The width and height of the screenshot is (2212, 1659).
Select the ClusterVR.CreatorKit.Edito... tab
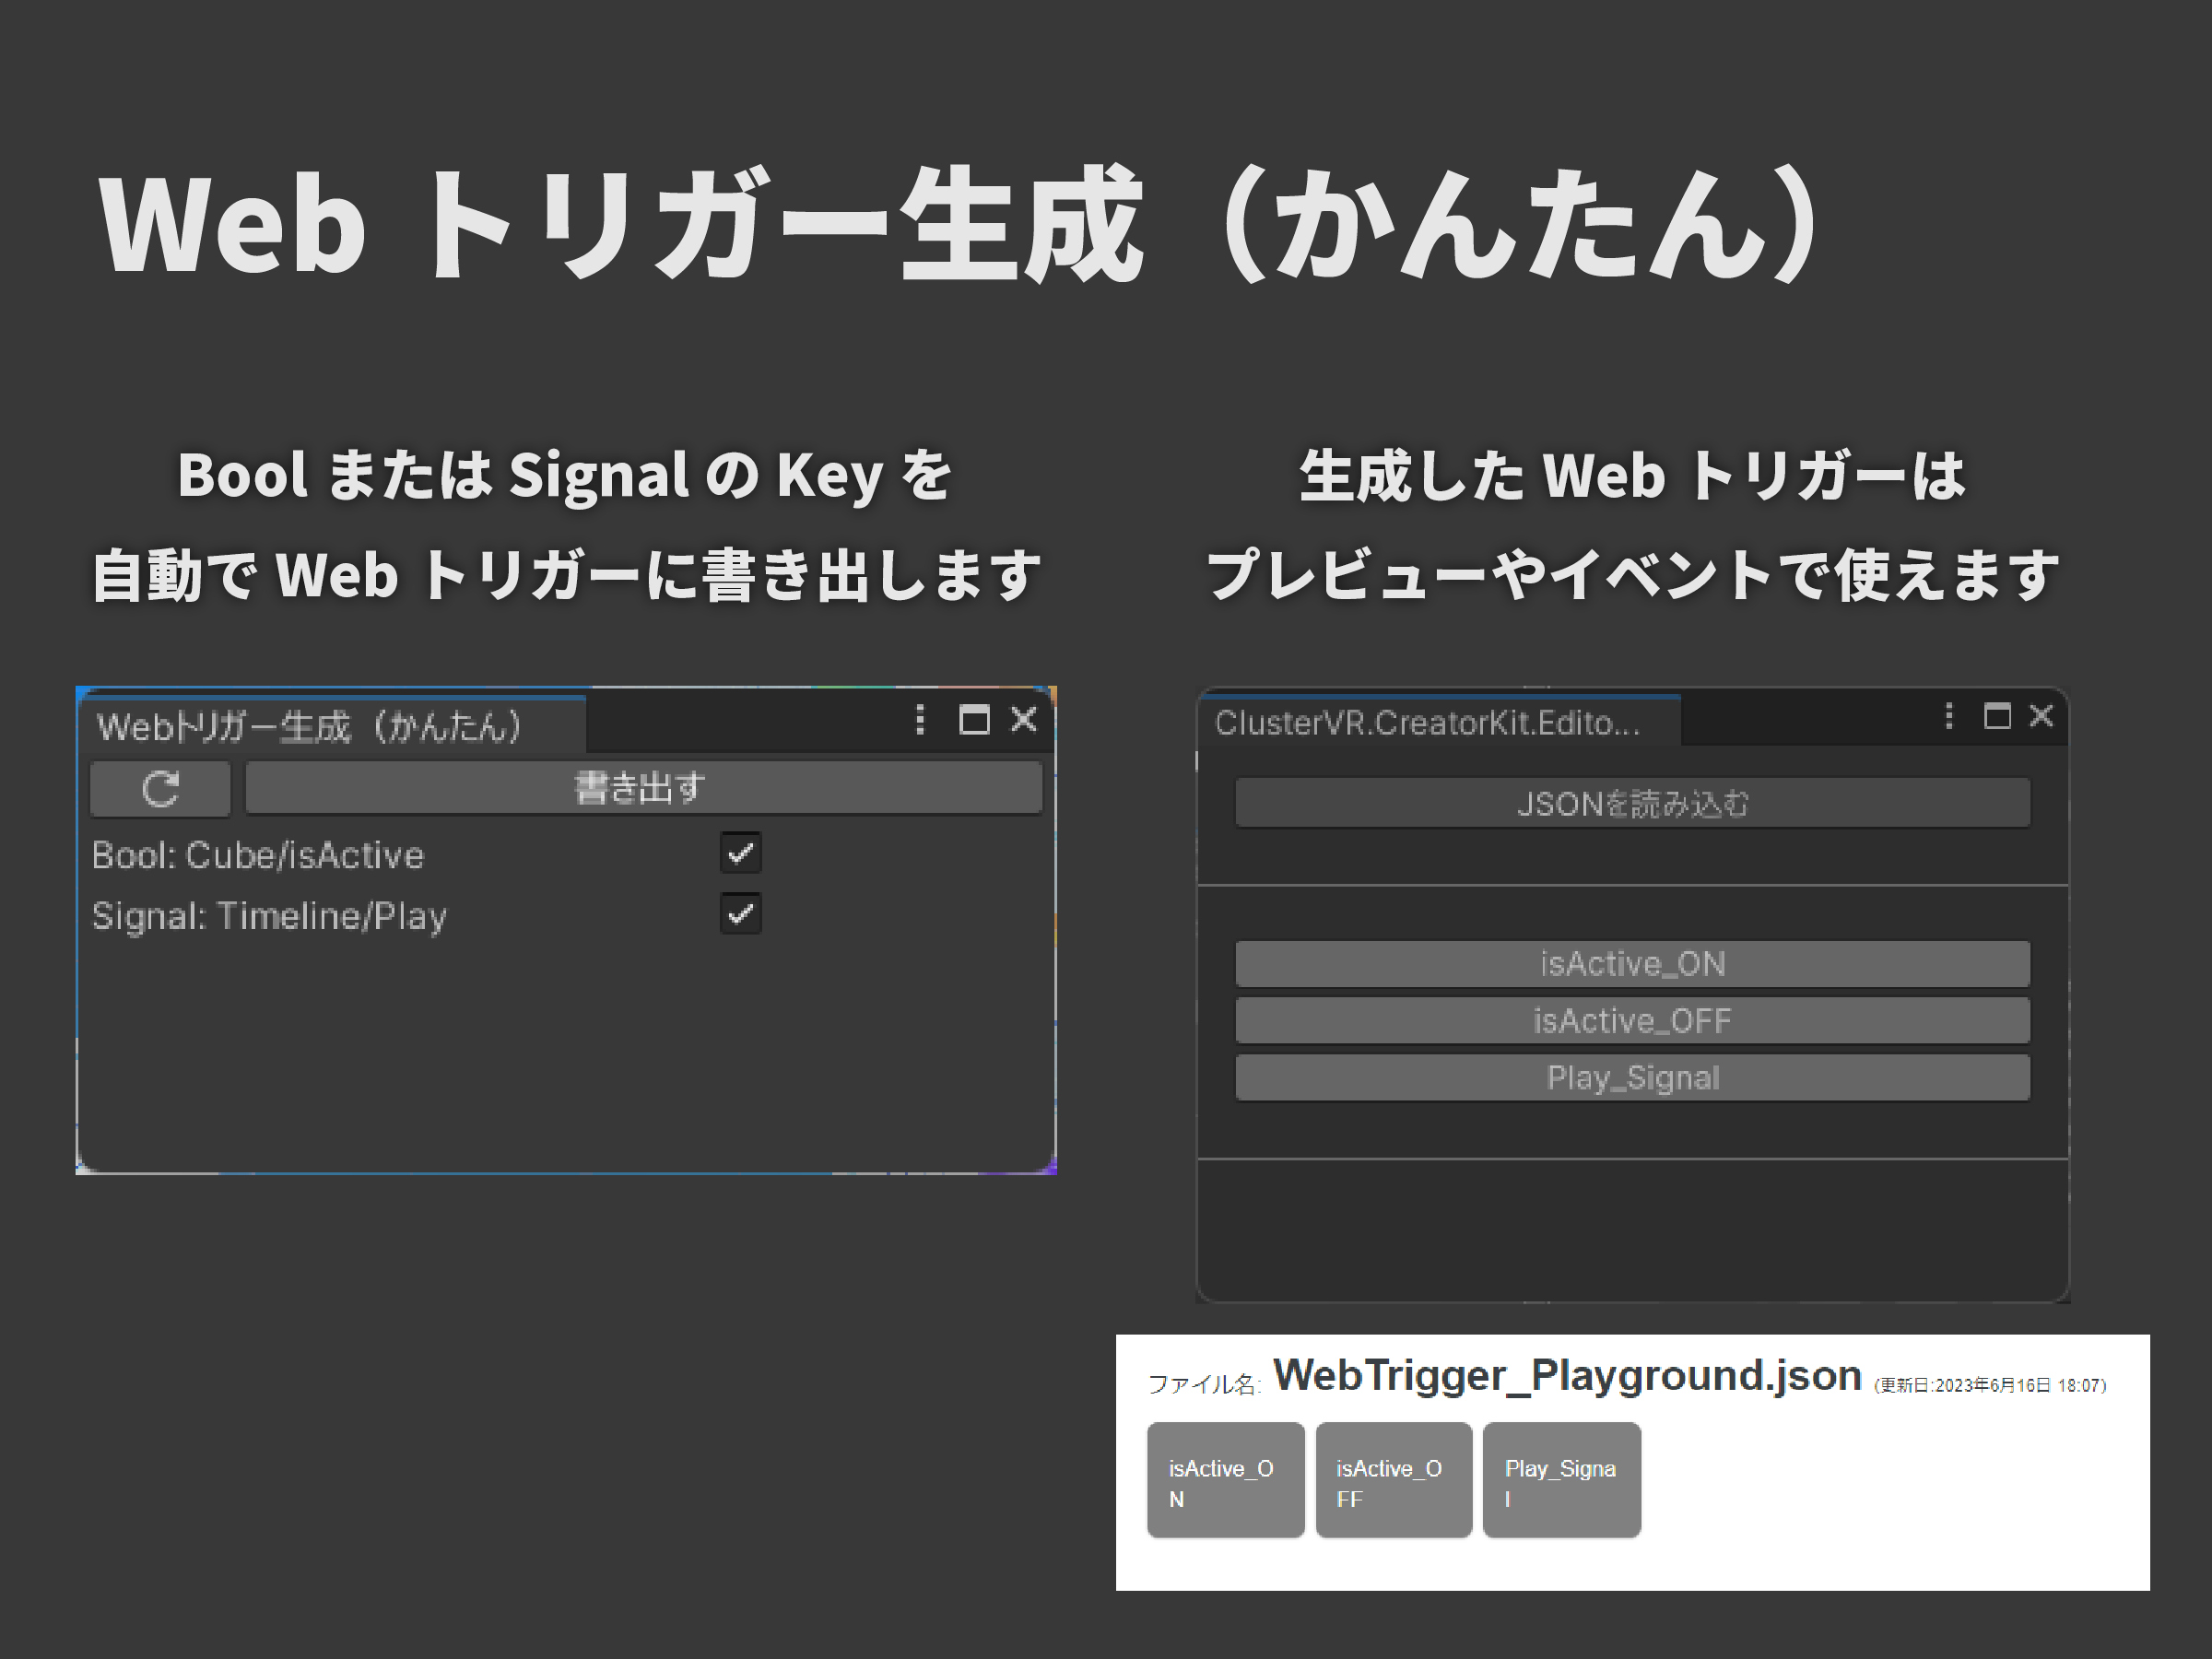click(1428, 723)
